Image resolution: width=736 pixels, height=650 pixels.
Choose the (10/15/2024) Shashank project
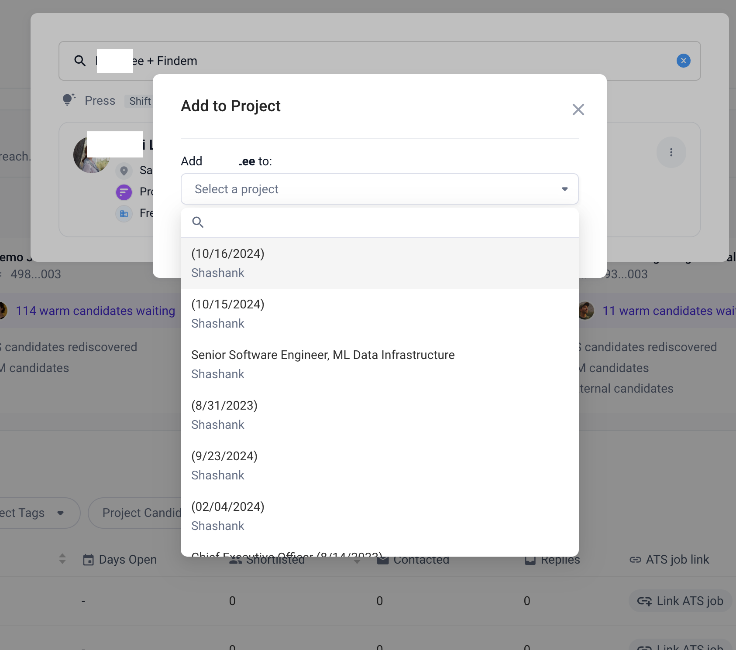coord(380,314)
